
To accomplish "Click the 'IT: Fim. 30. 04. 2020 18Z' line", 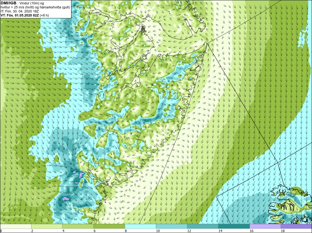I will 20,11.
